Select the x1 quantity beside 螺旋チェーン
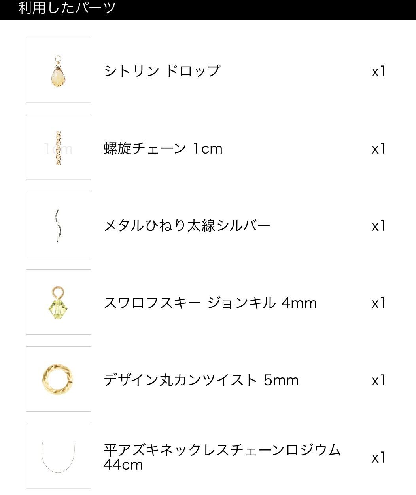The width and height of the screenshot is (416, 495). tap(378, 149)
